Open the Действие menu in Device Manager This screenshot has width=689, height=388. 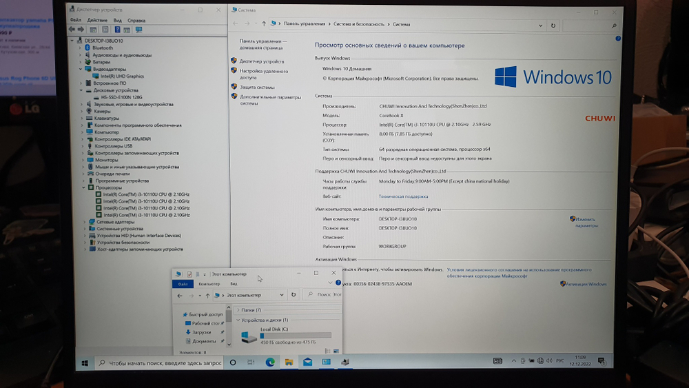point(97,20)
